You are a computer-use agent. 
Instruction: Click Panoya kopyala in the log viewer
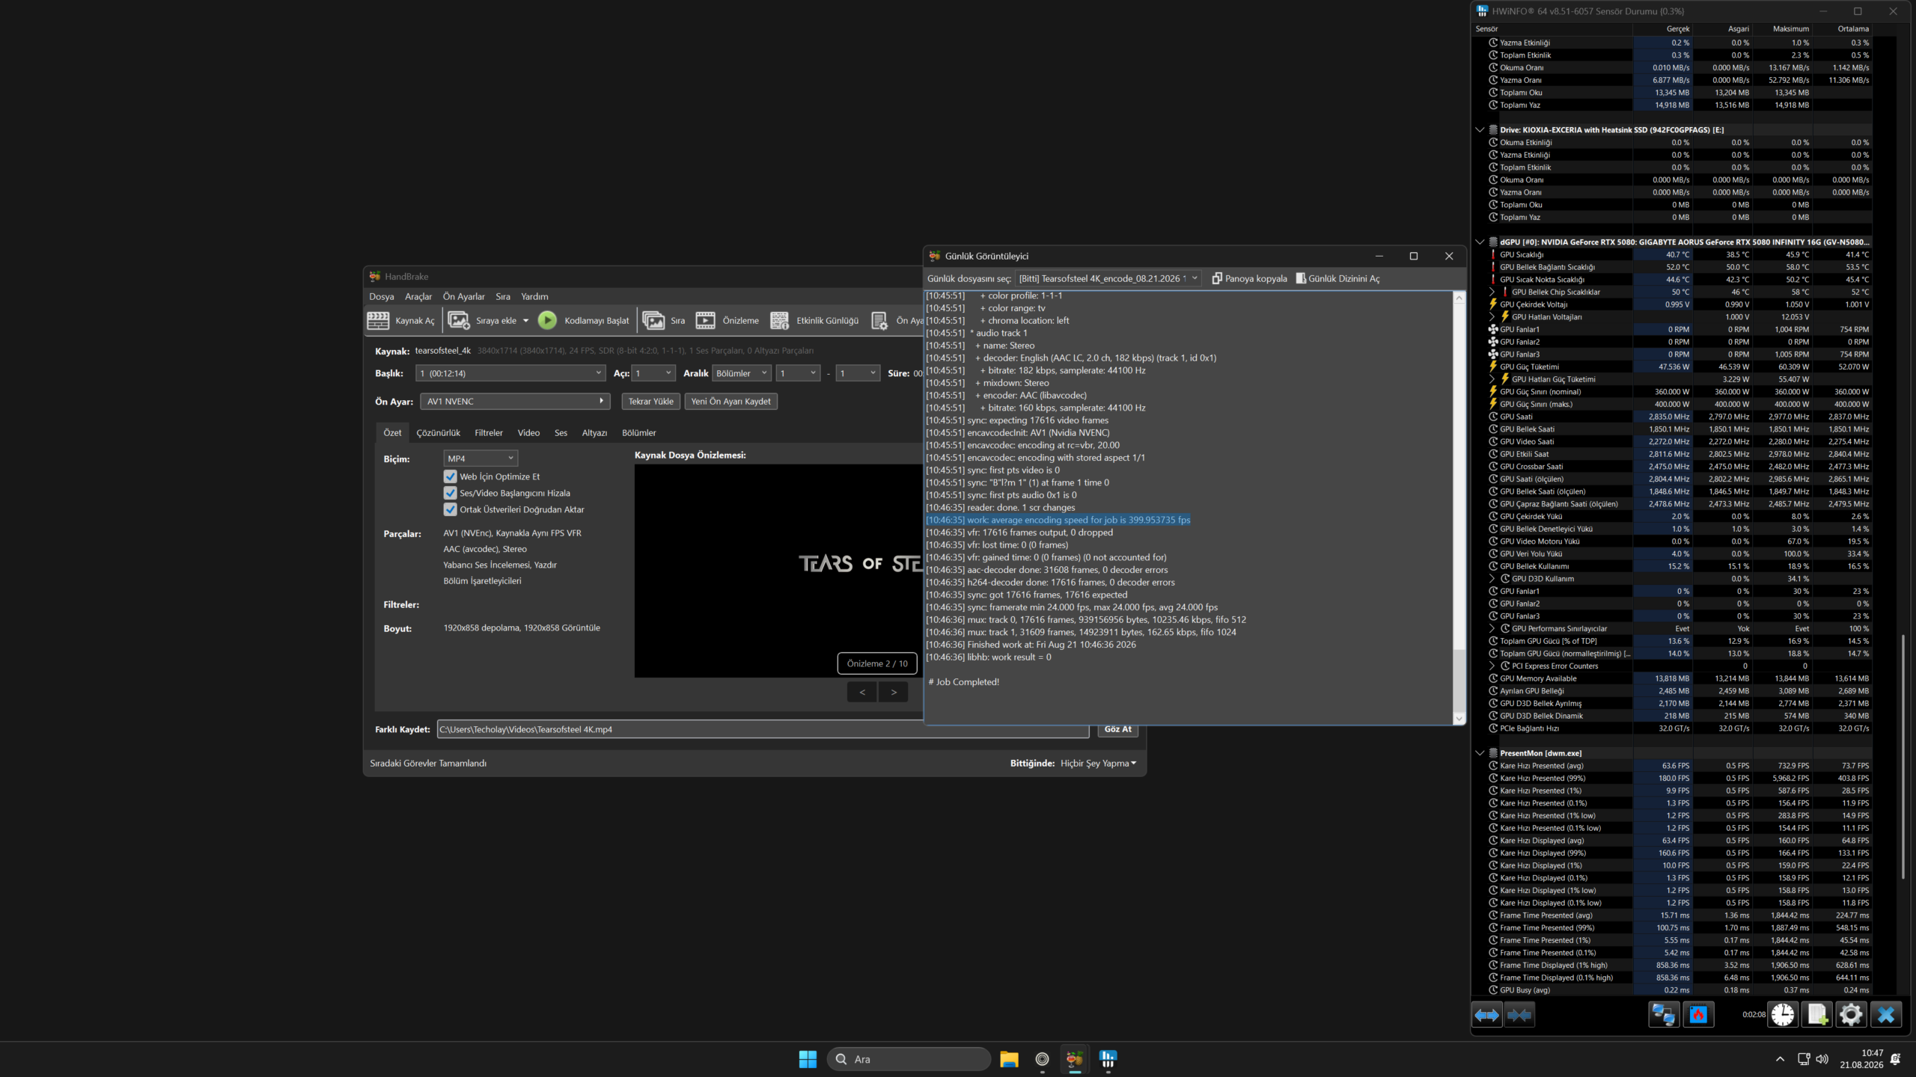click(x=1249, y=278)
